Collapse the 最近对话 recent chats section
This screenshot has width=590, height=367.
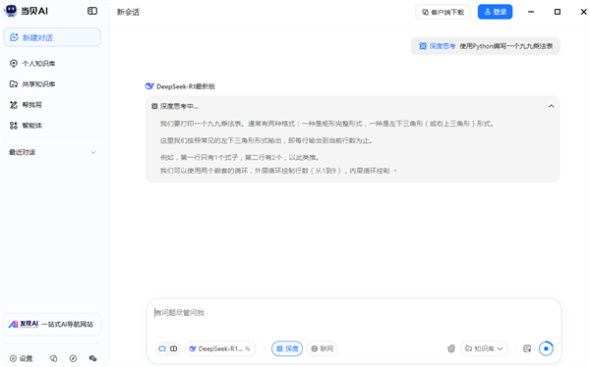[93, 152]
